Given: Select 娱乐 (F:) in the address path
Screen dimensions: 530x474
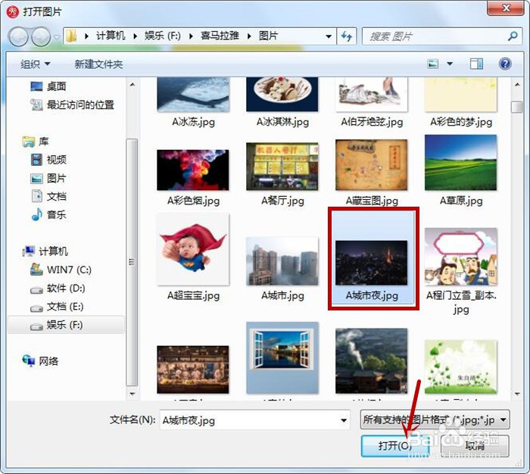Looking at the screenshot, I should [163, 36].
